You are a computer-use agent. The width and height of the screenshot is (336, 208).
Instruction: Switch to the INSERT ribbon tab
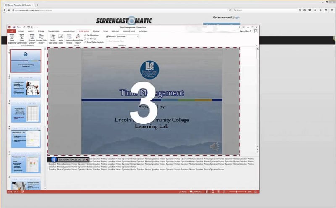tap(30, 31)
